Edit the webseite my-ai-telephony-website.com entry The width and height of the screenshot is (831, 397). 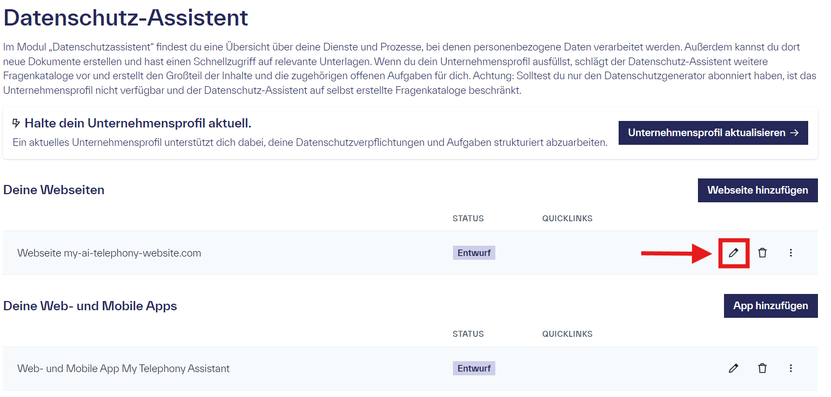733,252
